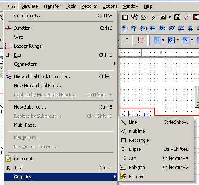Expand the Connectors submenu arrow
The image size is (199, 185).
click(x=115, y=64)
